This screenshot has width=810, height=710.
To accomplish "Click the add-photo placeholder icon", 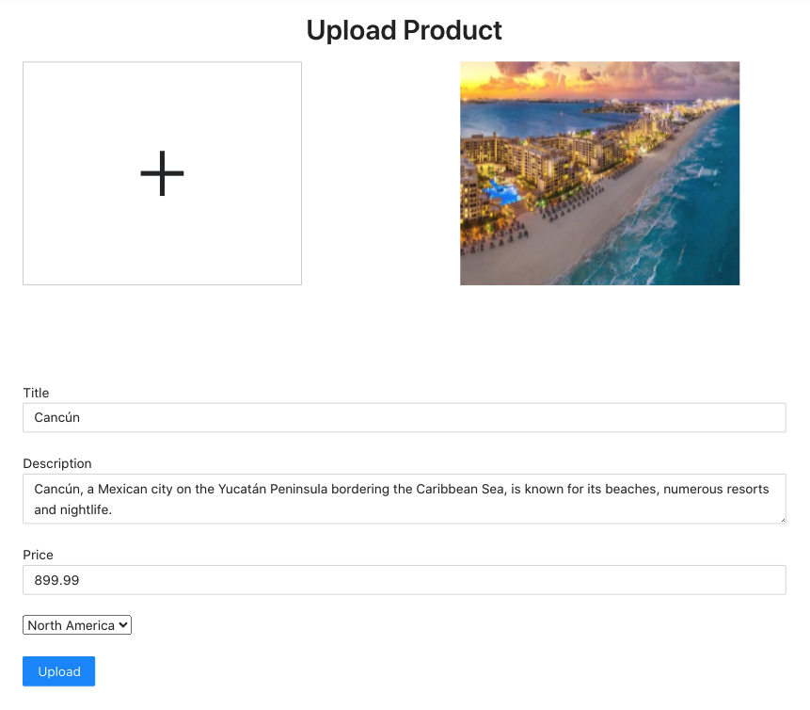I will (162, 173).
